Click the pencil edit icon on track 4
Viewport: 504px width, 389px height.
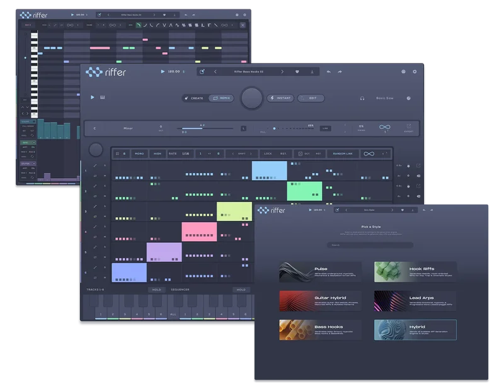point(95,227)
